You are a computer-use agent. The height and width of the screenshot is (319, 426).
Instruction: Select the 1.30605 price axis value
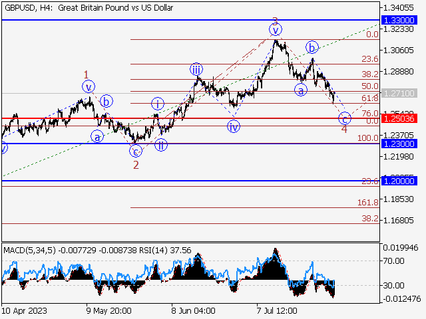pyautogui.click(x=399, y=51)
